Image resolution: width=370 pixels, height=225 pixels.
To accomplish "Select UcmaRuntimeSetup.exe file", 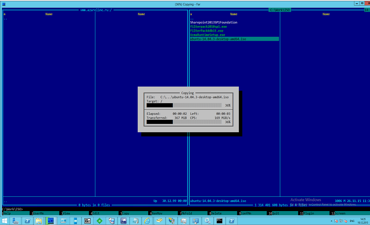I will (x=208, y=35).
